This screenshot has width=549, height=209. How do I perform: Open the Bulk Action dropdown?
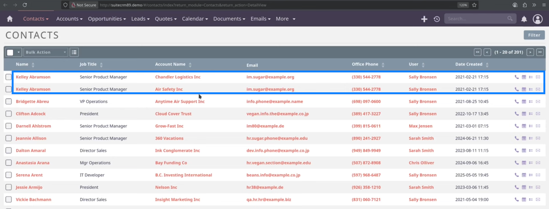[x=46, y=52]
